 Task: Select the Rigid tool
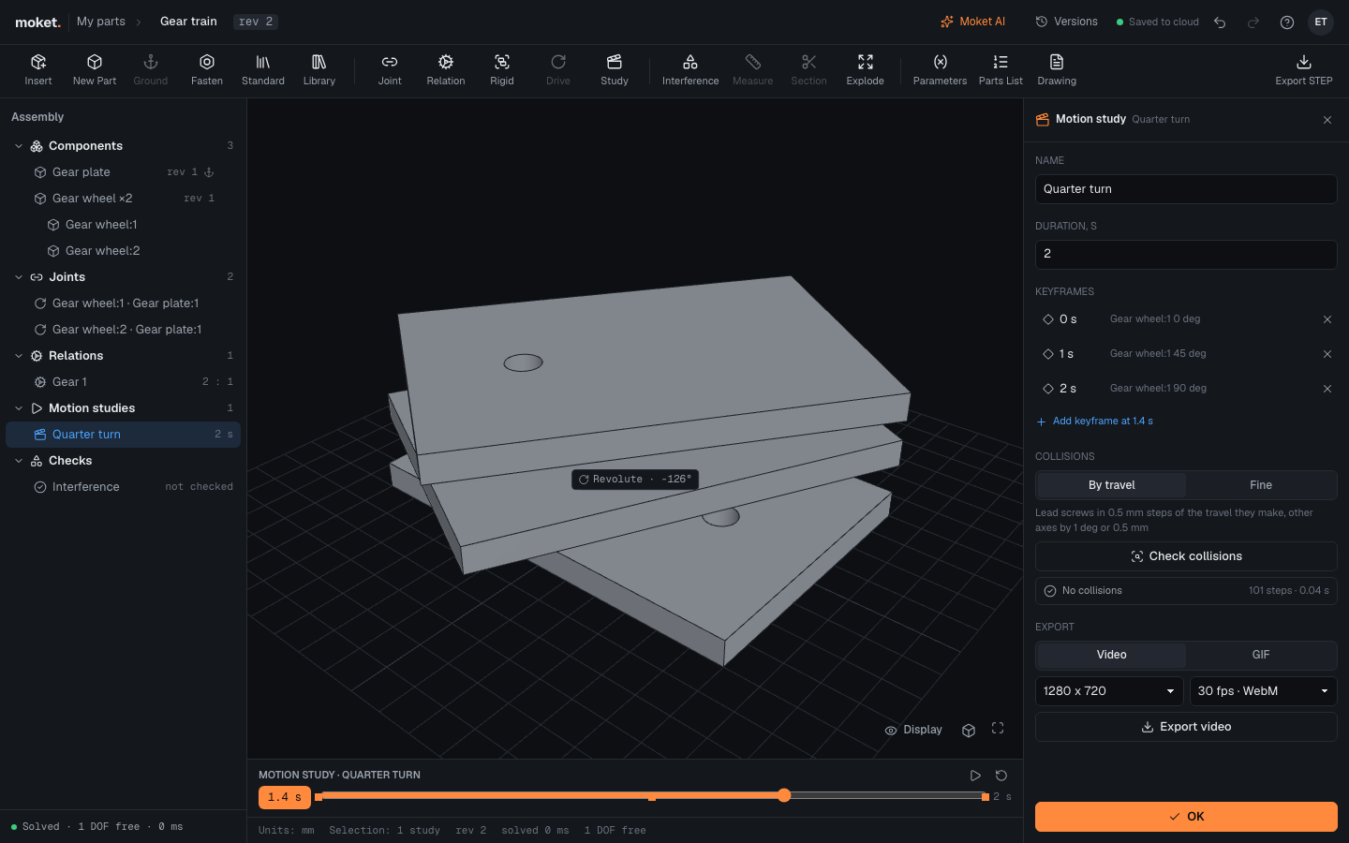click(502, 70)
